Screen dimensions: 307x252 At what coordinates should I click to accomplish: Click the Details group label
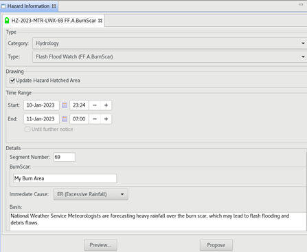point(13,148)
